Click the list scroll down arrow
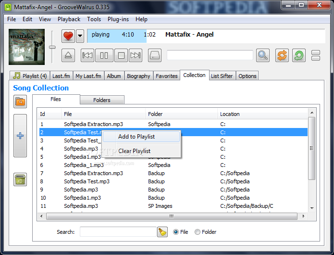 click(312, 208)
